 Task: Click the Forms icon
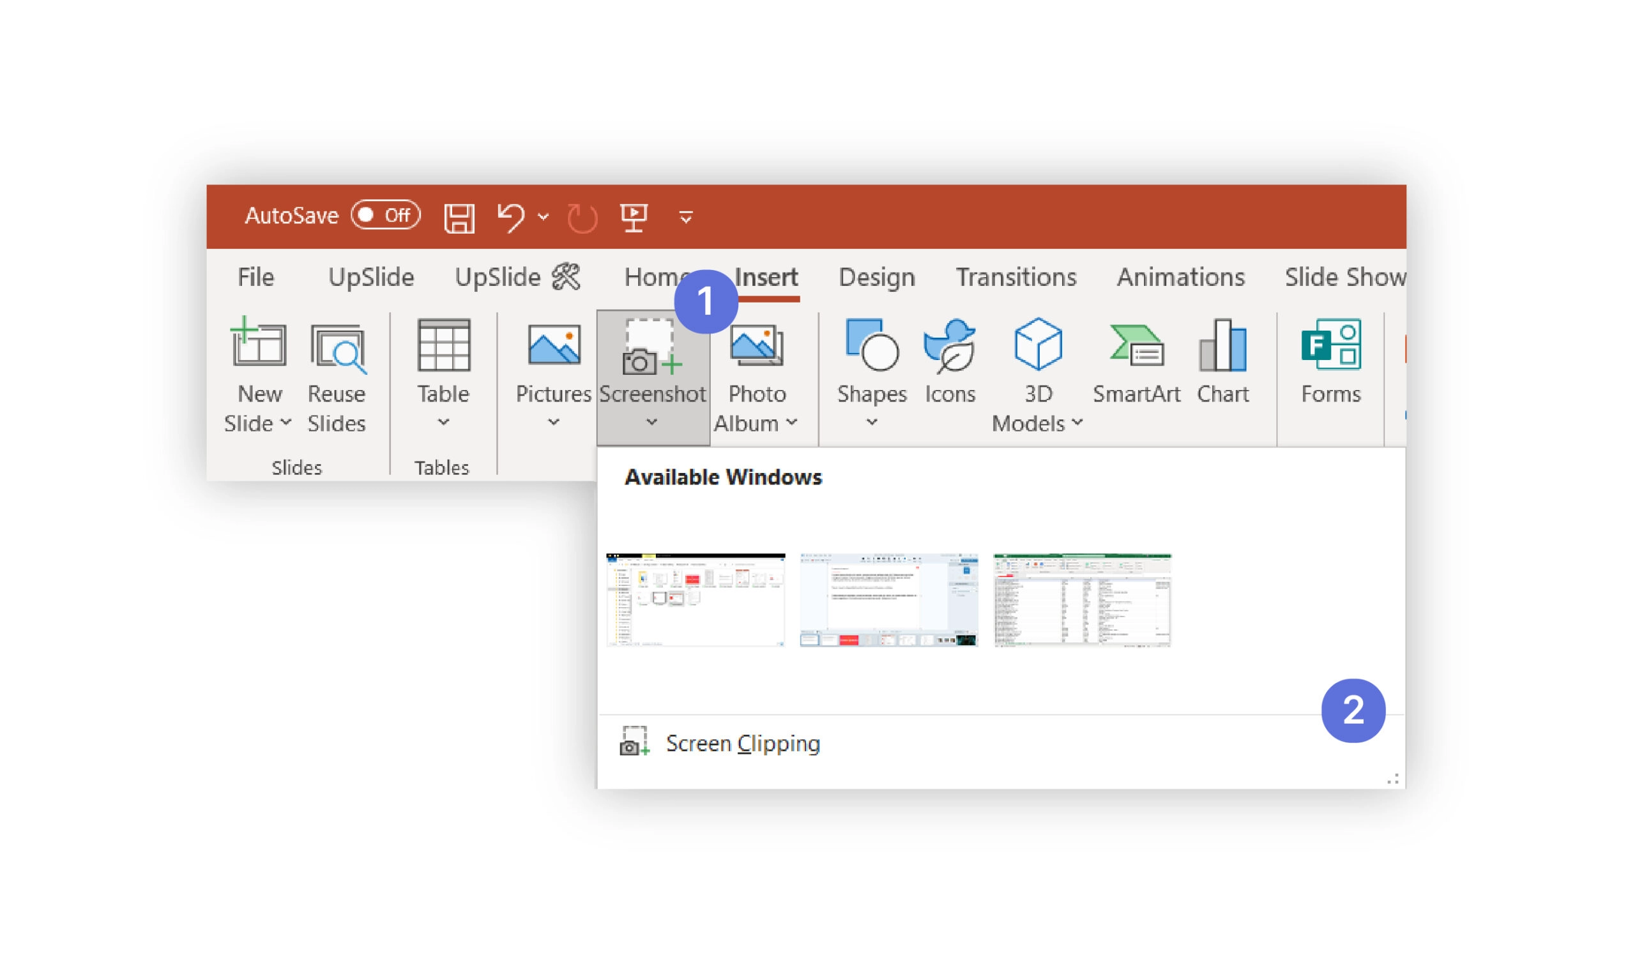click(1332, 345)
